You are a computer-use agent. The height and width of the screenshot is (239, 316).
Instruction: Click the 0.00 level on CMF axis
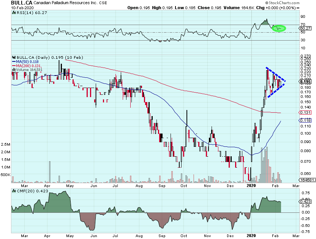coord(306,212)
